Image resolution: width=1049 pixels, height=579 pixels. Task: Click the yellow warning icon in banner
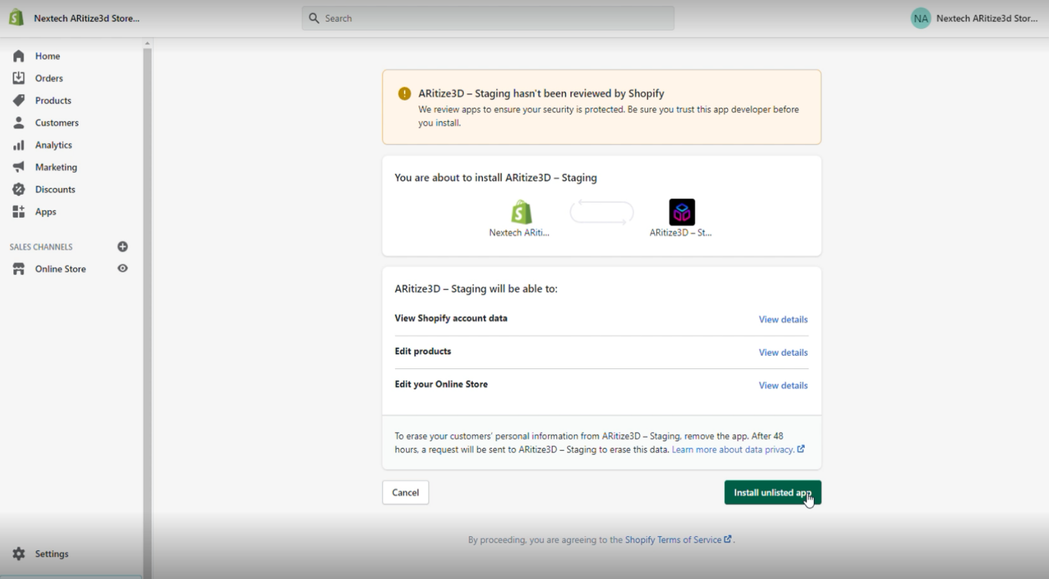405,94
